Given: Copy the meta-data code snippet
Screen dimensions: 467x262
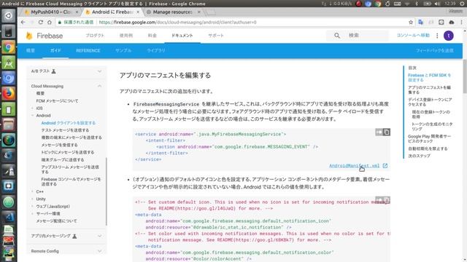Looking at the screenshot, I should tap(387, 200).
